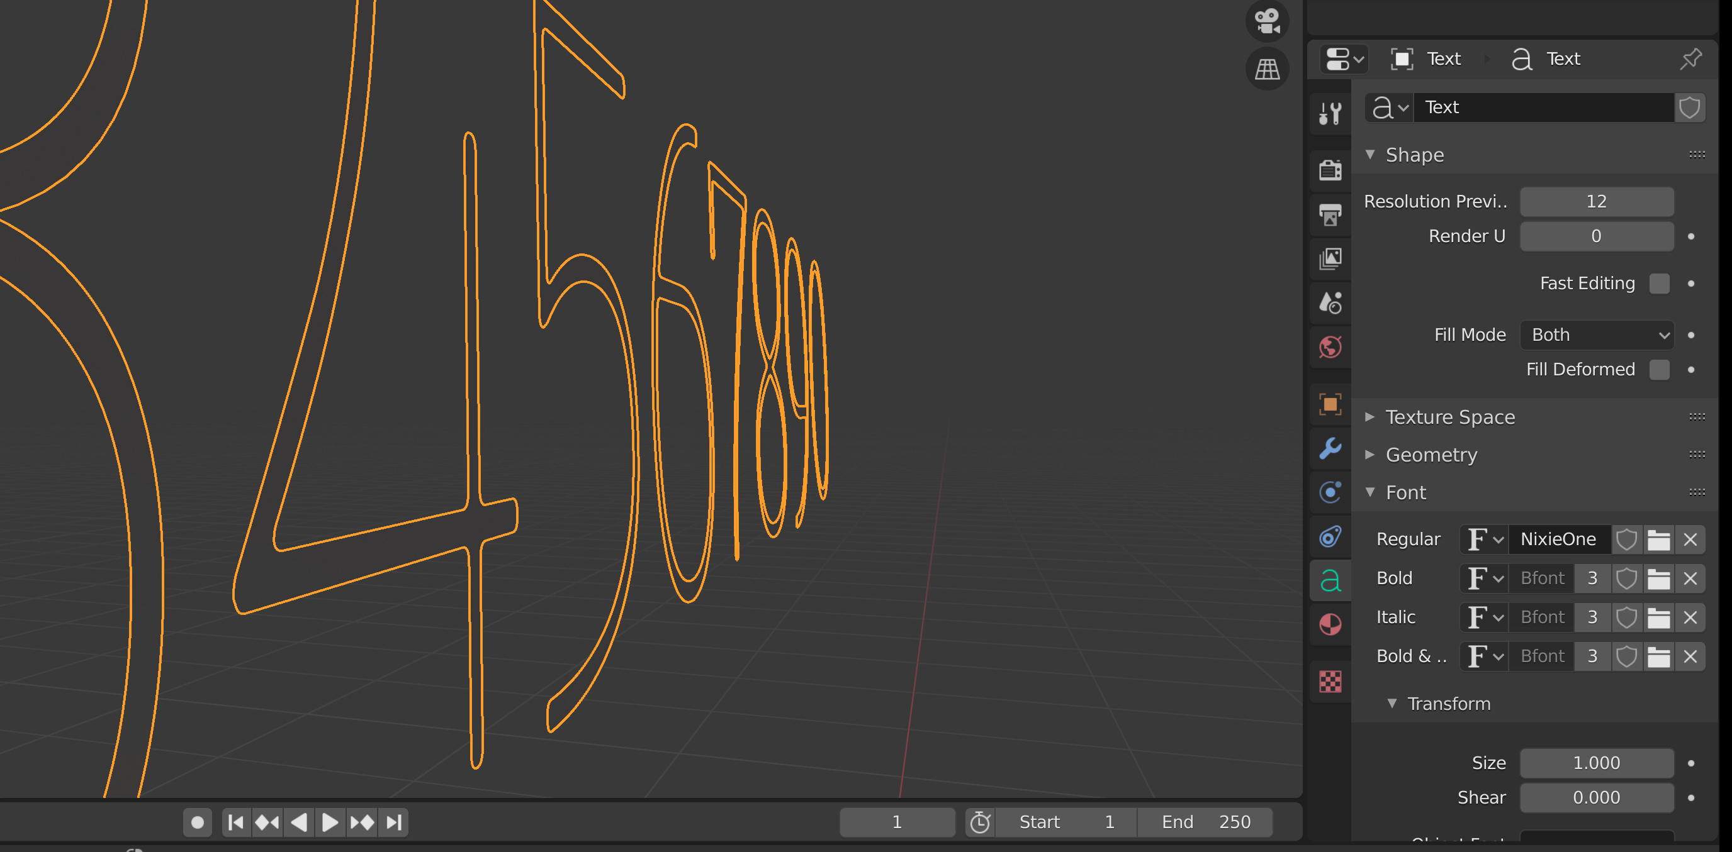Open font file for Regular slot
This screenshot has width=1732, height=852.
pos(1658,539)
